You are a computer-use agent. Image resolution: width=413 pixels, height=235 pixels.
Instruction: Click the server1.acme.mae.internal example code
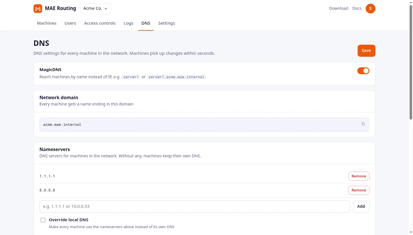tap(176, 77)
